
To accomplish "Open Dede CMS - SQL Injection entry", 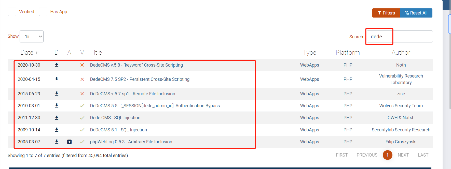I will pyautogui.click(x=115, y=118).
